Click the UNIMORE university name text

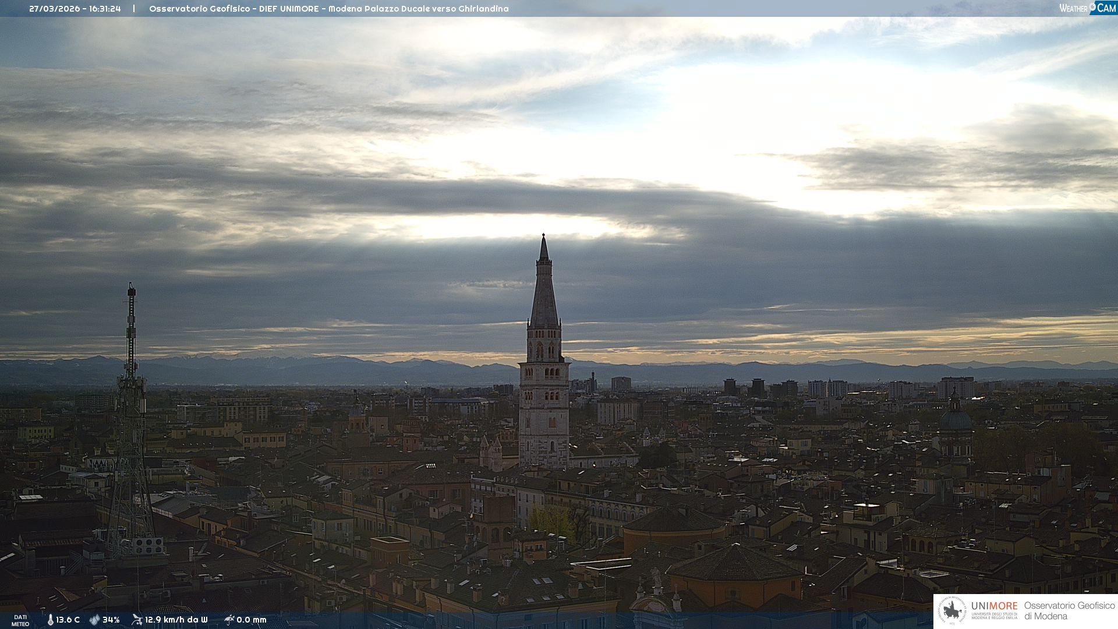(994, 606)
